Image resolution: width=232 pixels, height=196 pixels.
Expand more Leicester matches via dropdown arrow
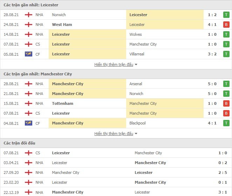point(136,65)
